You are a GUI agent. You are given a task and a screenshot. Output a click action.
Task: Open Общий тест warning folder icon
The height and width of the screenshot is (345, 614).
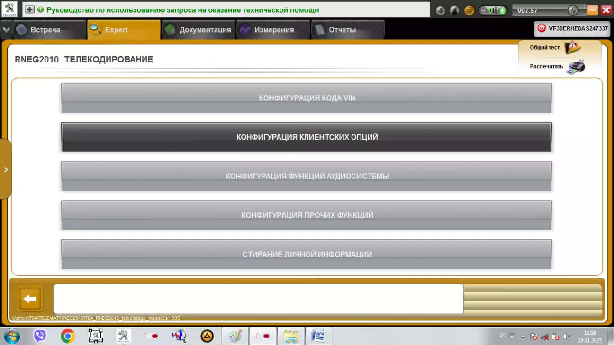(x=572, y=47)
